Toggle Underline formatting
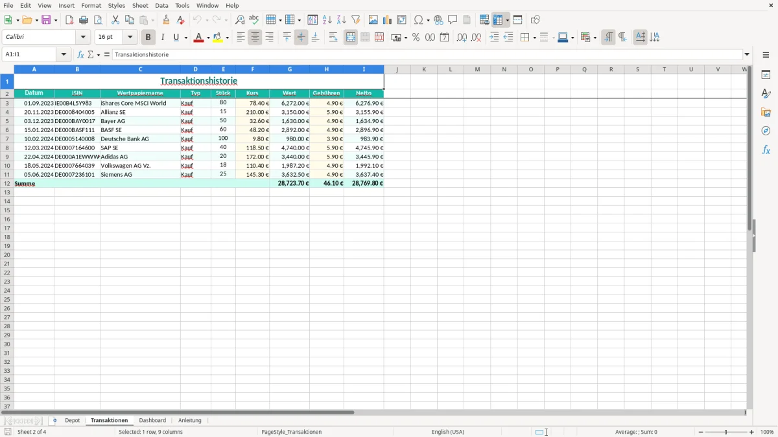The image size is (778, 437). pos(176,38)
